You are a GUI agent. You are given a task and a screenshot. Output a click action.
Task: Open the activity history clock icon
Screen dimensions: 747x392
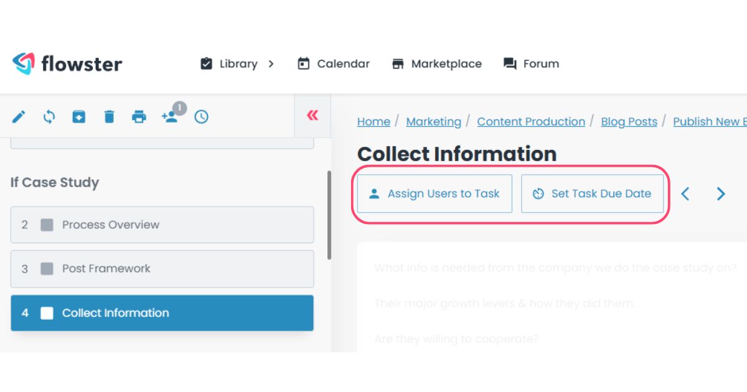click(201, 116)
